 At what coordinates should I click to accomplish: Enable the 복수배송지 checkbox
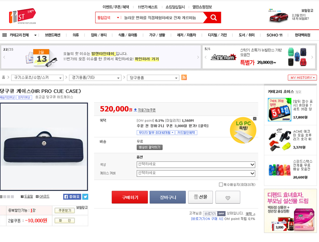tap(221, 185)
